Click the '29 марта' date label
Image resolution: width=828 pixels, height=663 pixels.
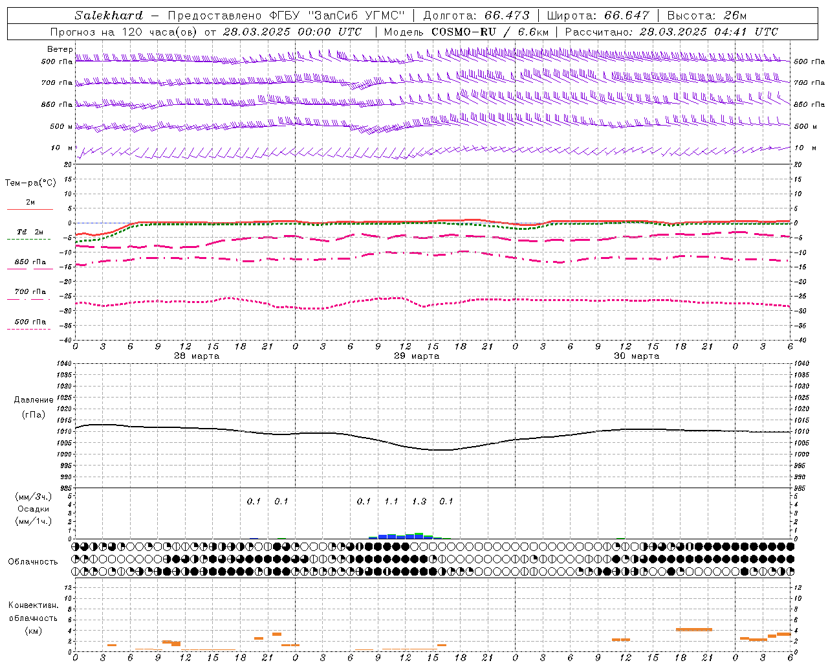(417, 356)
